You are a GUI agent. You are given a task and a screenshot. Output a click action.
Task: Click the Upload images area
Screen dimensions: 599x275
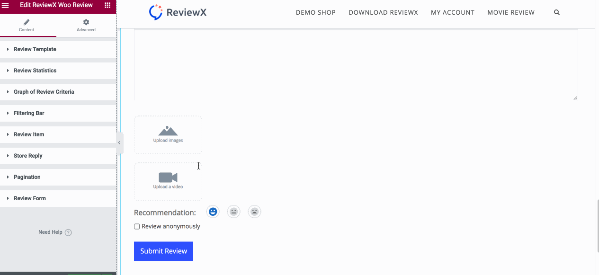coord(168,134)
